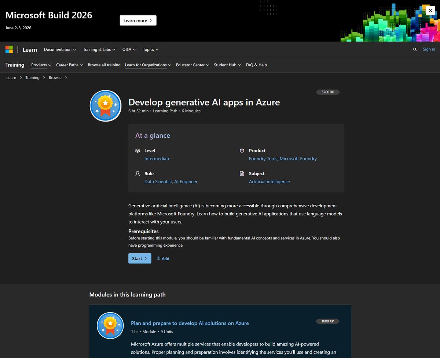Expand the Products menu
Screen dimensions: 440x358
coord(41,65)
